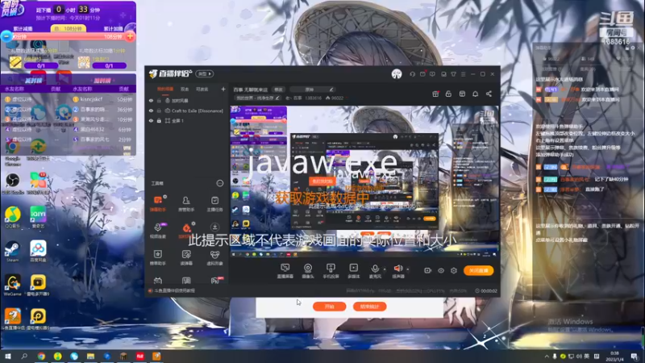
Task: Click the pink time-lock progress bar
Action: (69, 36)
